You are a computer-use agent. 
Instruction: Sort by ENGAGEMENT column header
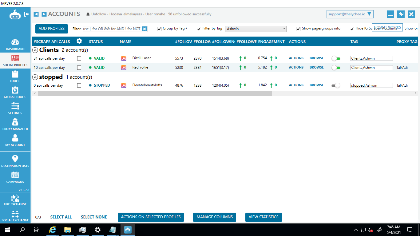pos(271,41)
